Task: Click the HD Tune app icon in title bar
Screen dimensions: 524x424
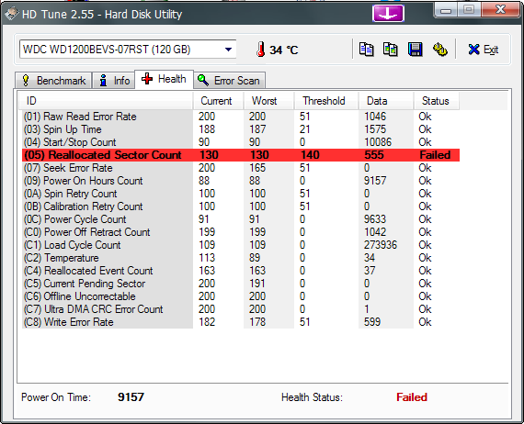Action: tap(11, 14)
